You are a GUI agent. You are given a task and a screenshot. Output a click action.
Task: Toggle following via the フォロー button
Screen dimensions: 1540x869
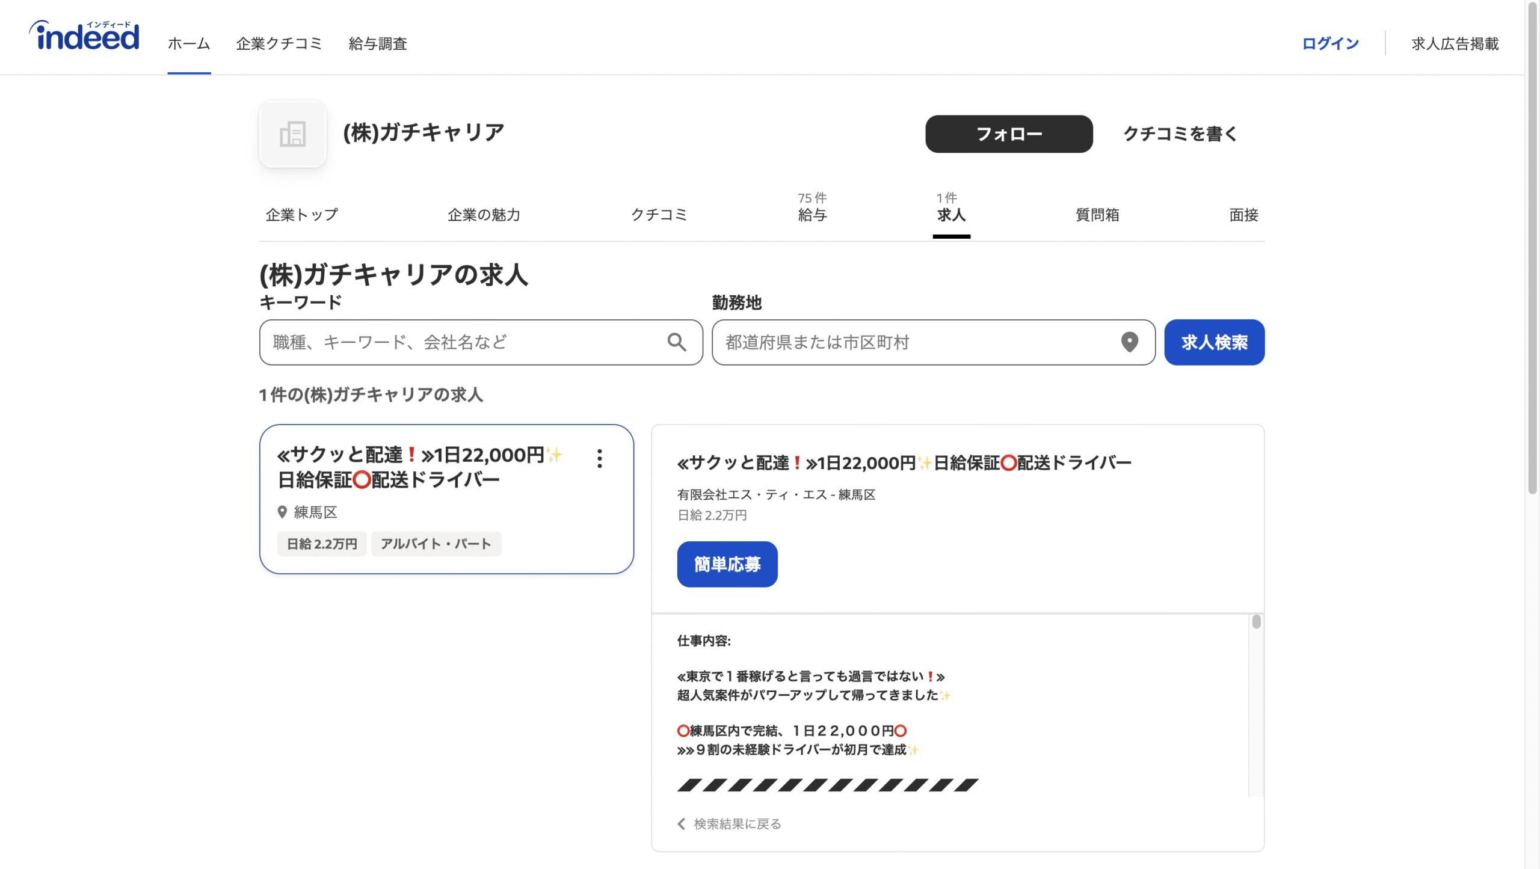point(1009,134)
